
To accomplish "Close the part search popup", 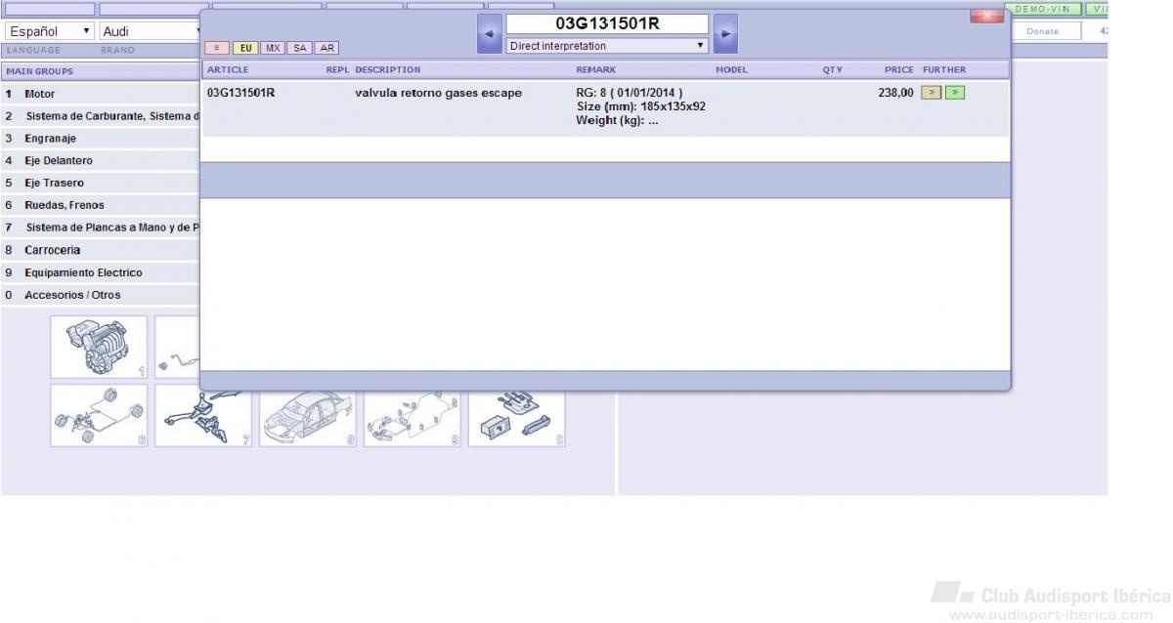I will [986, 16].
